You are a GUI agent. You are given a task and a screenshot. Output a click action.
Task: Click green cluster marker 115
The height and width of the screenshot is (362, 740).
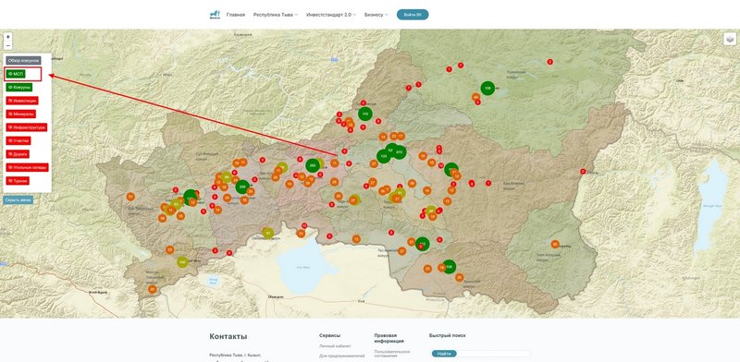click(x=364, y=114)
